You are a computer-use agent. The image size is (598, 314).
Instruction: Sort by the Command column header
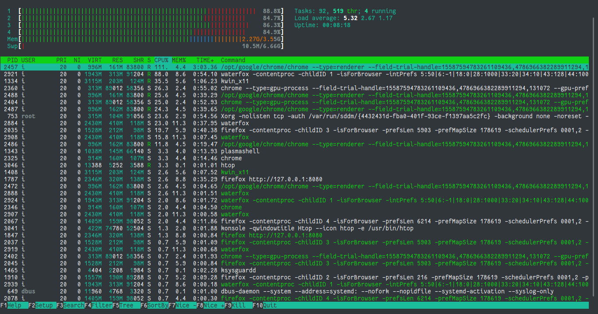tap(233, 60)
